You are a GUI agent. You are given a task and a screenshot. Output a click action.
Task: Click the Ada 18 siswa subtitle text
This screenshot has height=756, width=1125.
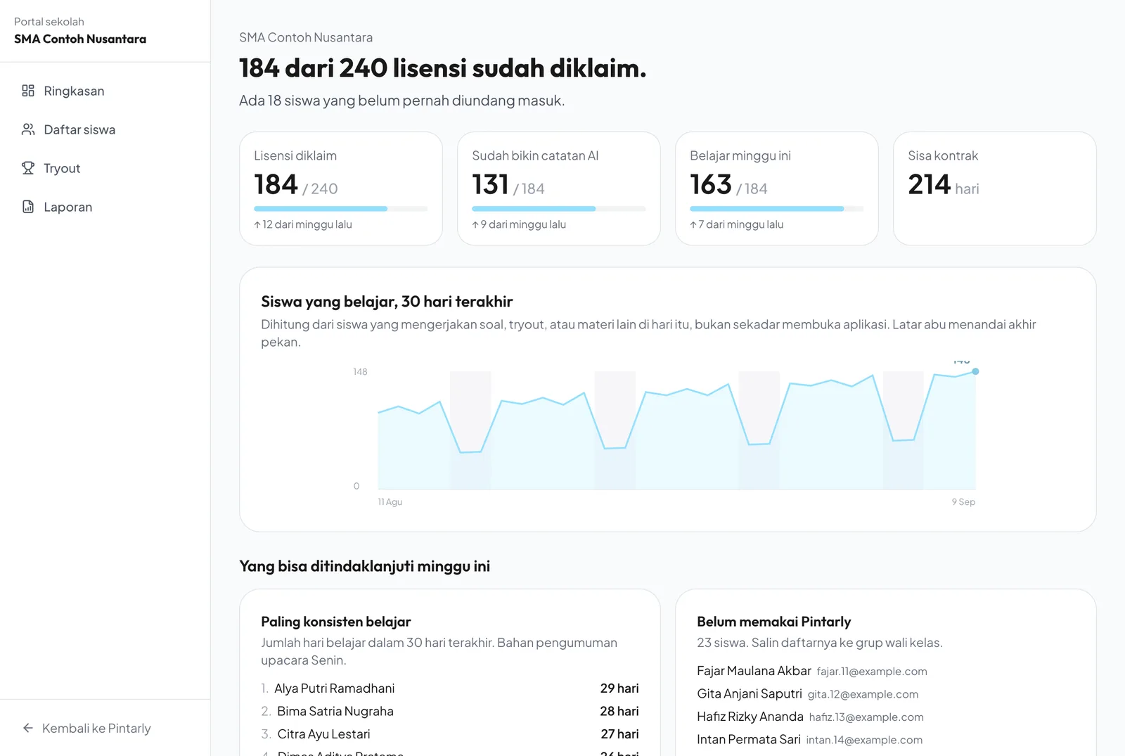coord(401,101)
